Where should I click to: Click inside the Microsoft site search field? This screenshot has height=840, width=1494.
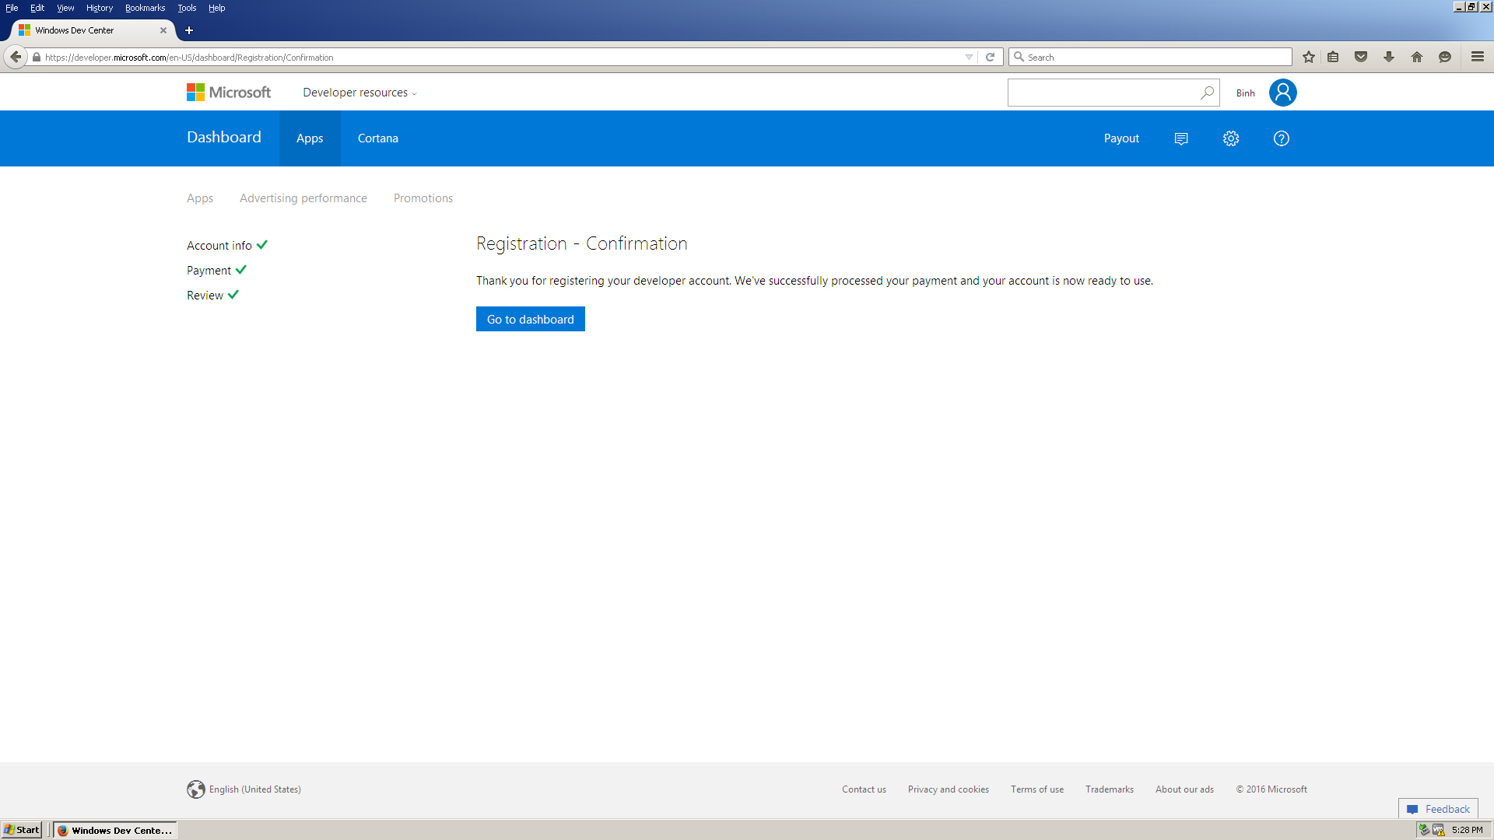pyautogui.click(x=1101, y=93)
